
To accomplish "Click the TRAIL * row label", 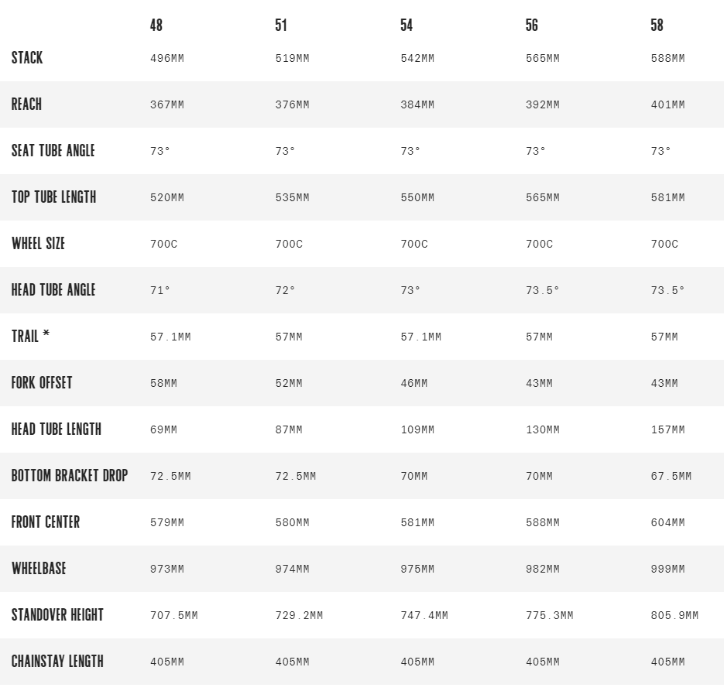I will tap(31, 337).
